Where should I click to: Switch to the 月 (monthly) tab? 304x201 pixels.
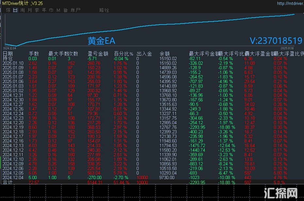tap(30, 10)
